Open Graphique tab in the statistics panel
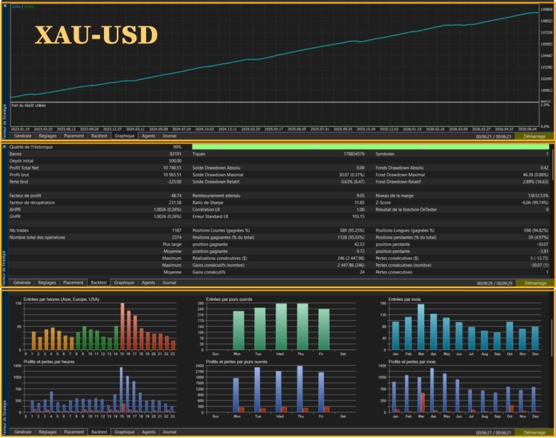Viewport: 556px width, 438px height. click(124, 283)
